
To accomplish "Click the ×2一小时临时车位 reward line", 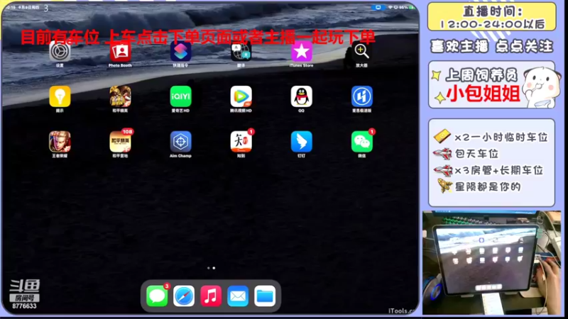I will click(491, 137).
